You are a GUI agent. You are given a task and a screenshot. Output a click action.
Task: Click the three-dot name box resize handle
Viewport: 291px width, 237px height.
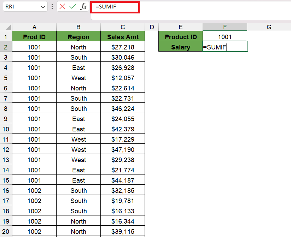click(x=52, y=7)
